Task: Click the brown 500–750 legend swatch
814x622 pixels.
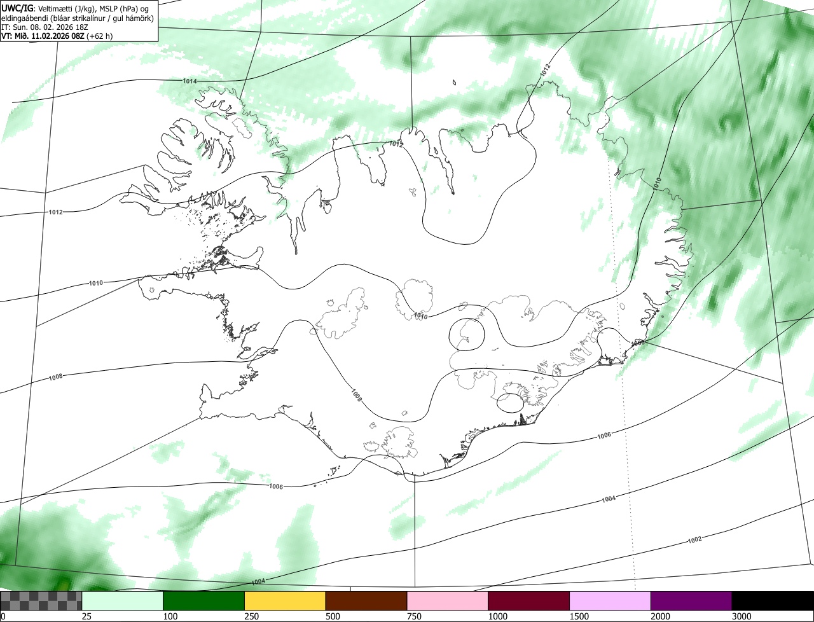Action: coord(366,601)
